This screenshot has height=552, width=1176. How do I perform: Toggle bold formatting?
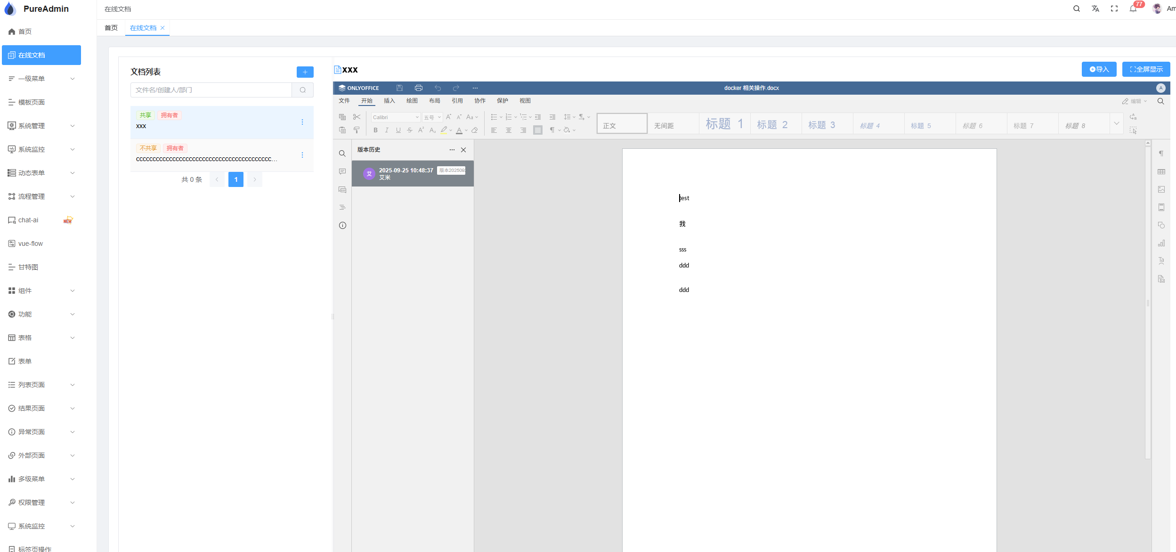375,130
